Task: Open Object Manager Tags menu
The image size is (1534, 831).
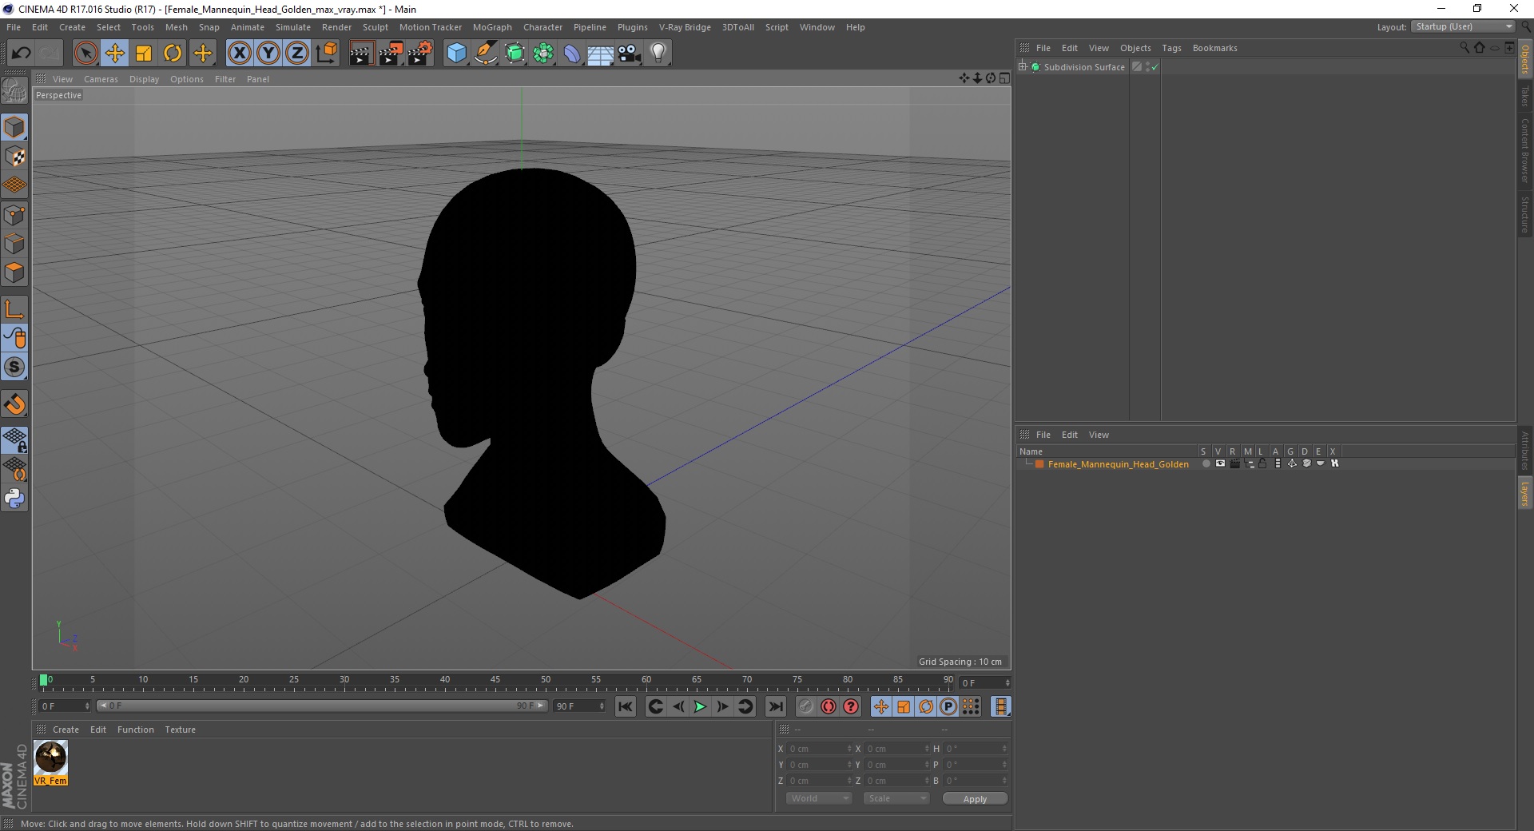Action: coord(1171,48)
